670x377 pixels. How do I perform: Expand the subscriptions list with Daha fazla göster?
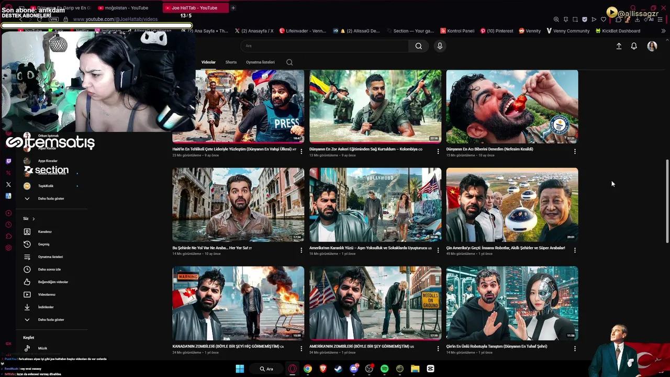[51, 198]
